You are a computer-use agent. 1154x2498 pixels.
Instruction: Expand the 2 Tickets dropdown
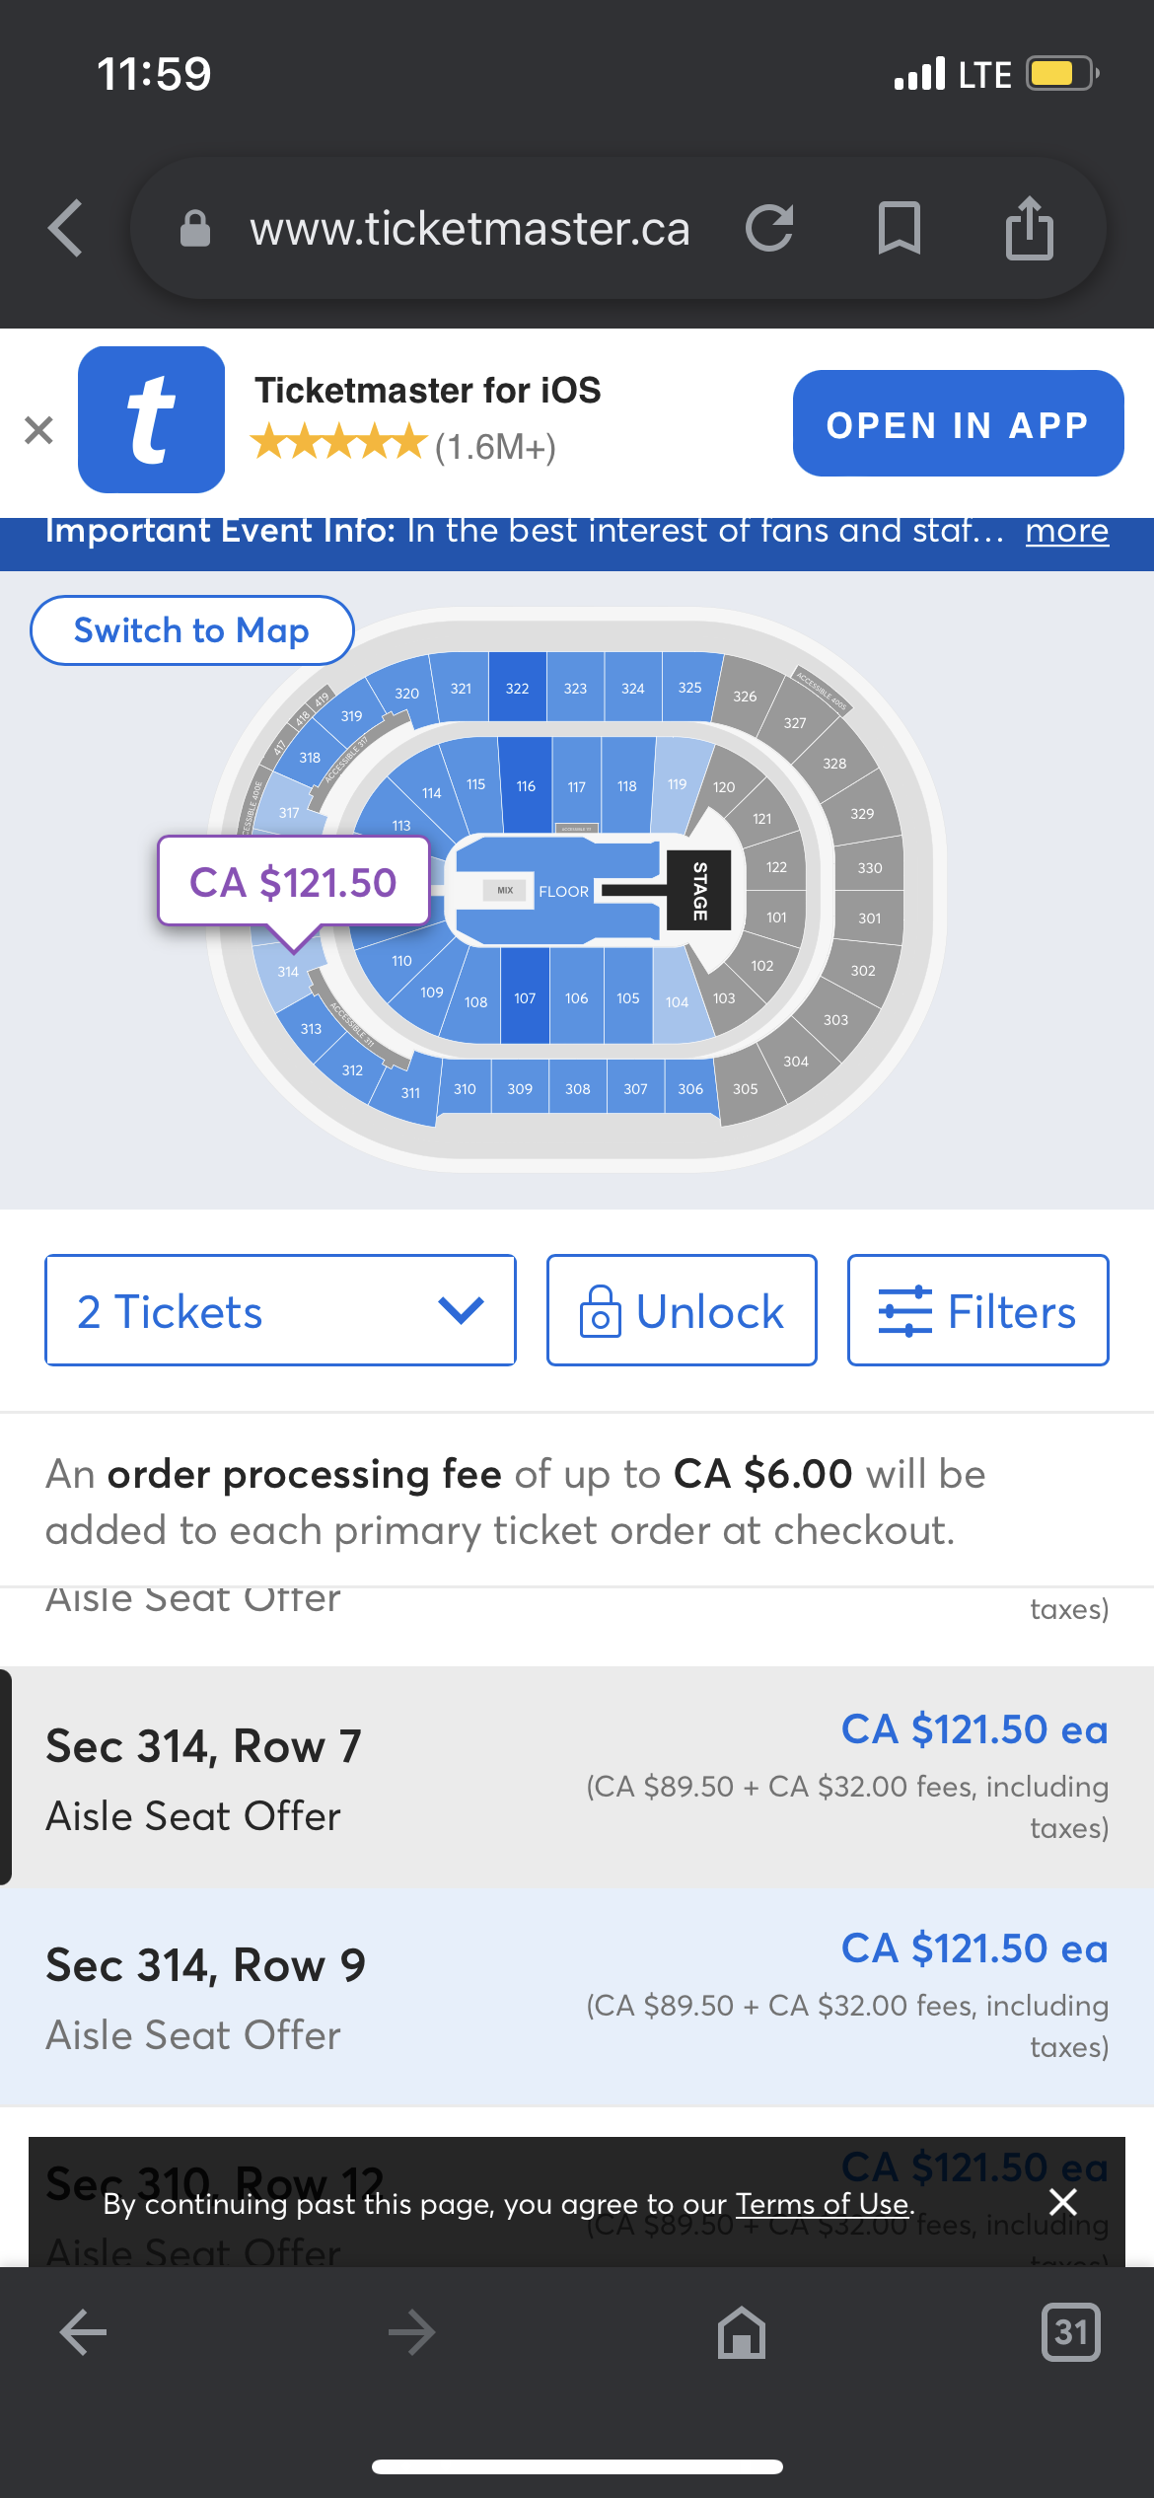(280, 1310)
